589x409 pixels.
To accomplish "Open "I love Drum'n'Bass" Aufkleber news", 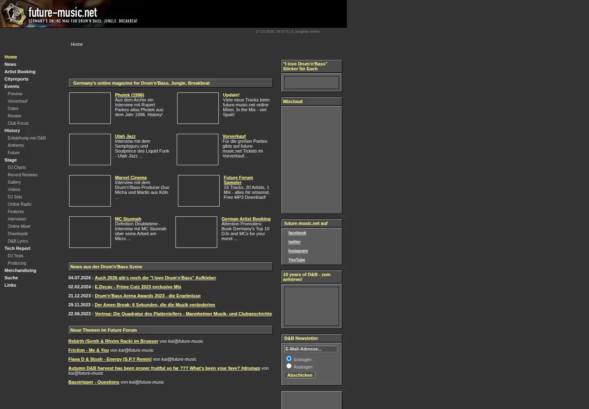I will tap(155, 278).
